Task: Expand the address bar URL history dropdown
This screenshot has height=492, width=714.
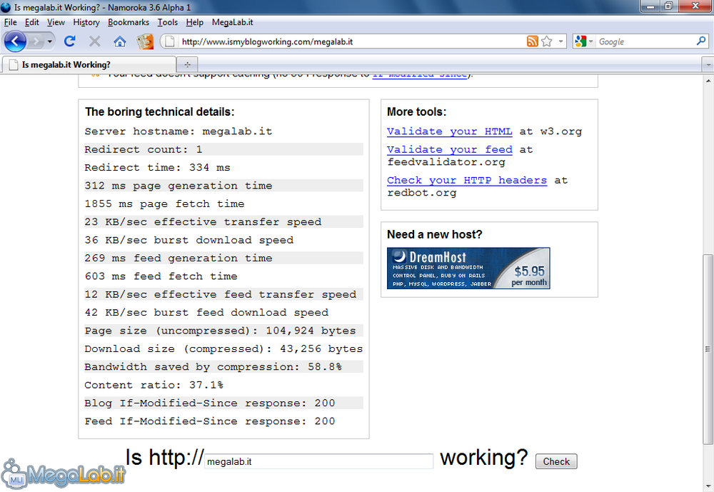Action: (x=561, y=41)
